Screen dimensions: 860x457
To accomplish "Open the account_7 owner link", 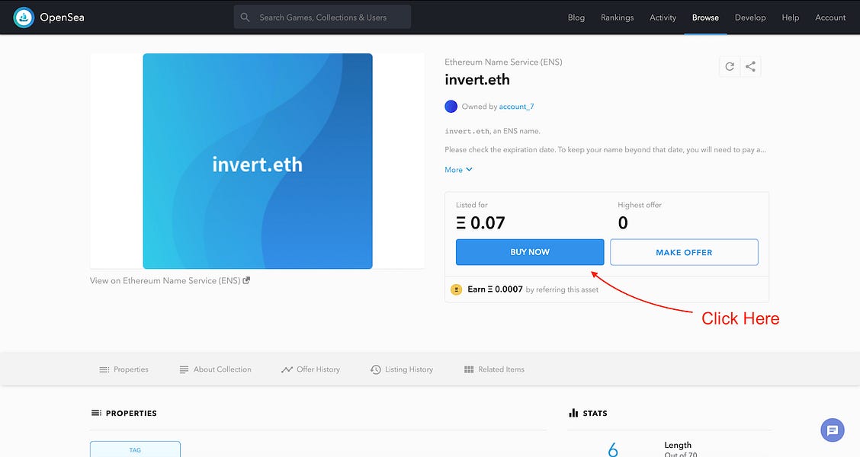I will [x=516, y=107].
